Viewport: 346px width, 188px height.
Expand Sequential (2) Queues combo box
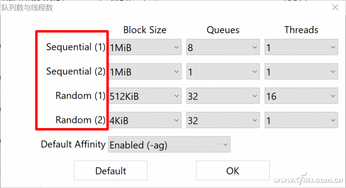[x=223, y=72]
